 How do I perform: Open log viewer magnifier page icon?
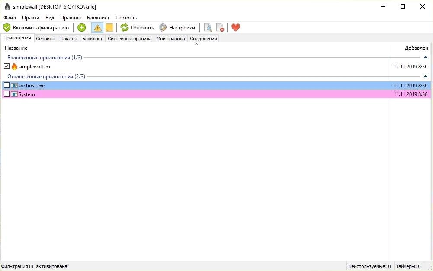coord(208,28)
